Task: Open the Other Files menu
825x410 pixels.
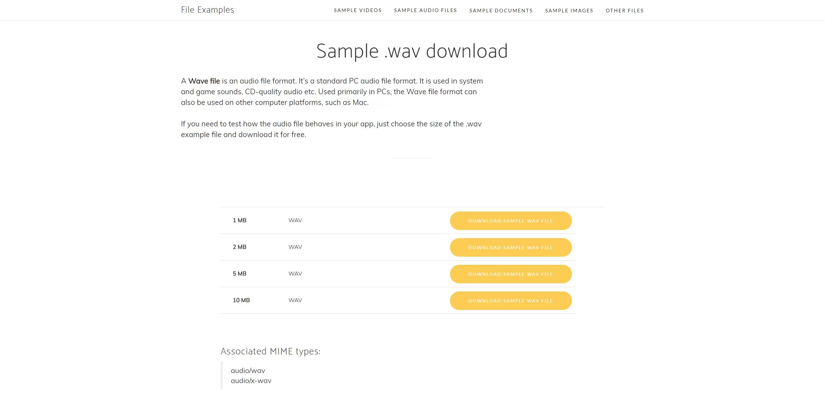Action: tap(625, 10)
